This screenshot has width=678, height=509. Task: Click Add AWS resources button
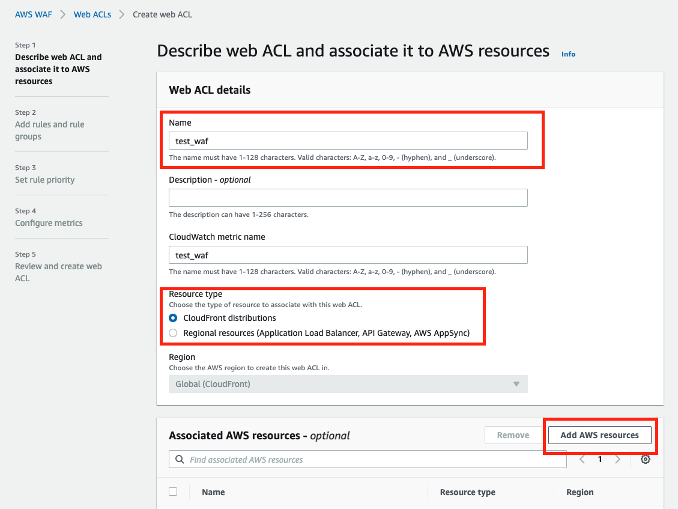click(x=599, y=435)
